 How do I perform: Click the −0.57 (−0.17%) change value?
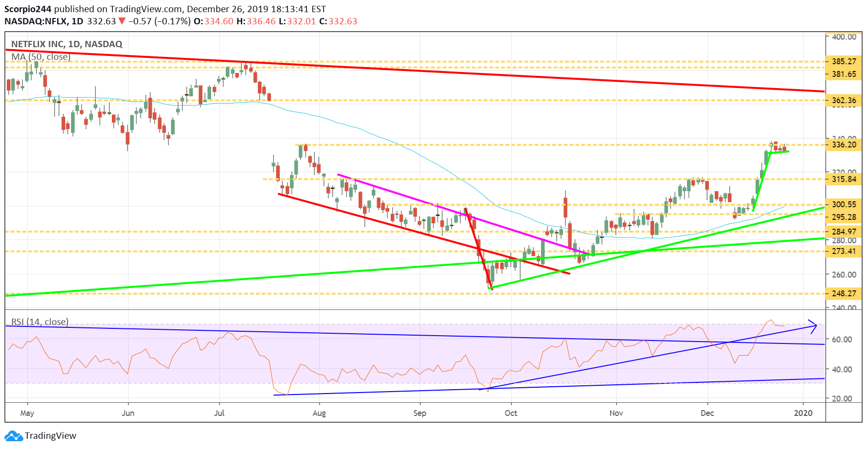coord(160,21)
